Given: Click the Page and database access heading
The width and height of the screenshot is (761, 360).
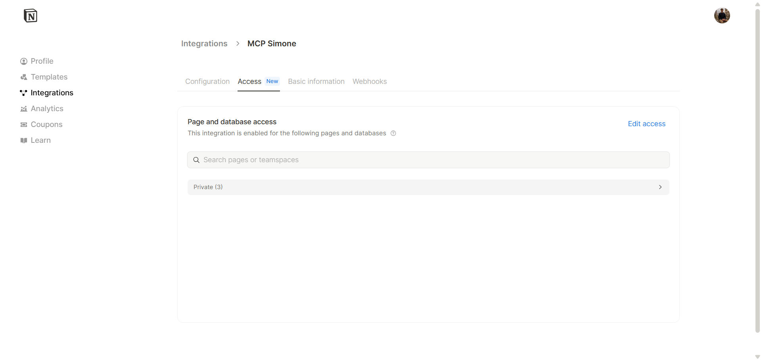Looking at the screenshot, I should point(232,122).
